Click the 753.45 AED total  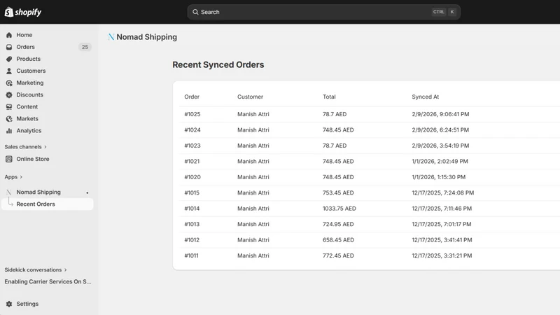pos(338,193)
